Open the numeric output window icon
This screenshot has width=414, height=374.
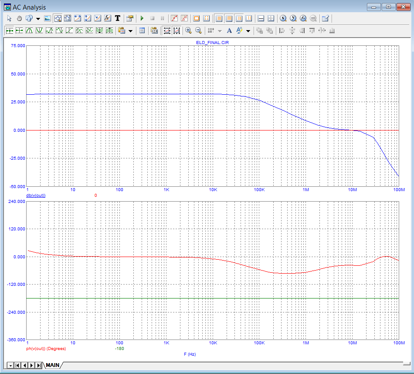(x=142, y=31)
